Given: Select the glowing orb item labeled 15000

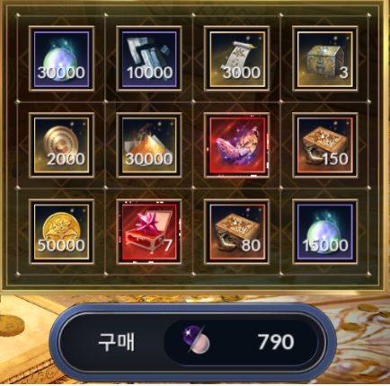Looking at the screenshot, I should [x=325, y=232].
